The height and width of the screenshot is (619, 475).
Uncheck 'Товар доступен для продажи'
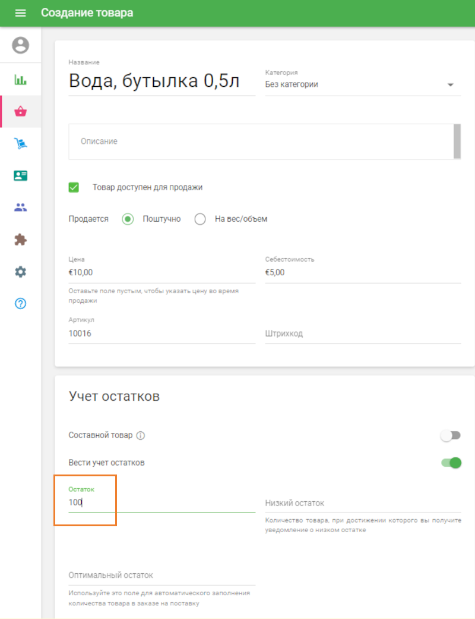73,187
